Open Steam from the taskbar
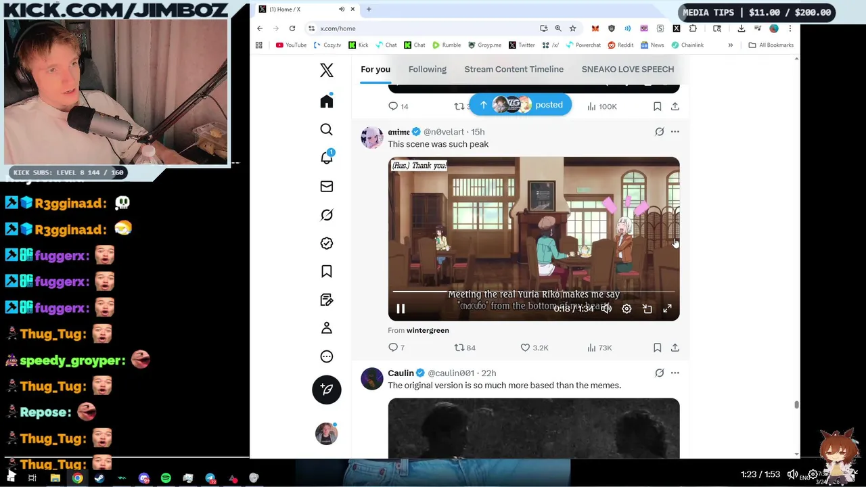 (99, 478)
